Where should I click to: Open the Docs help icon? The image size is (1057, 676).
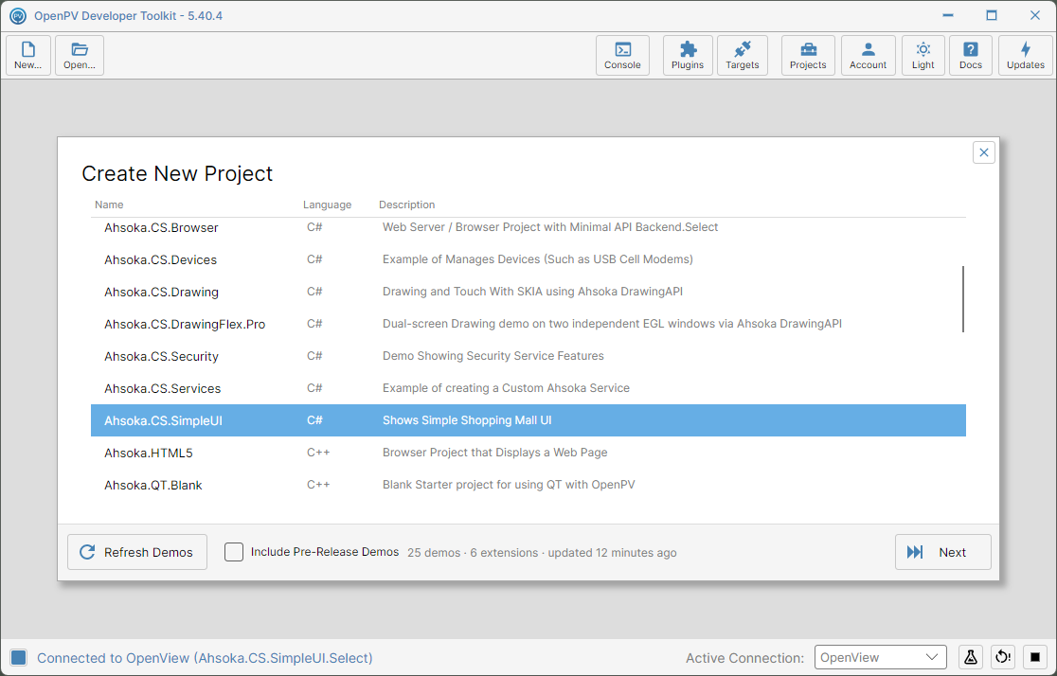971,55
